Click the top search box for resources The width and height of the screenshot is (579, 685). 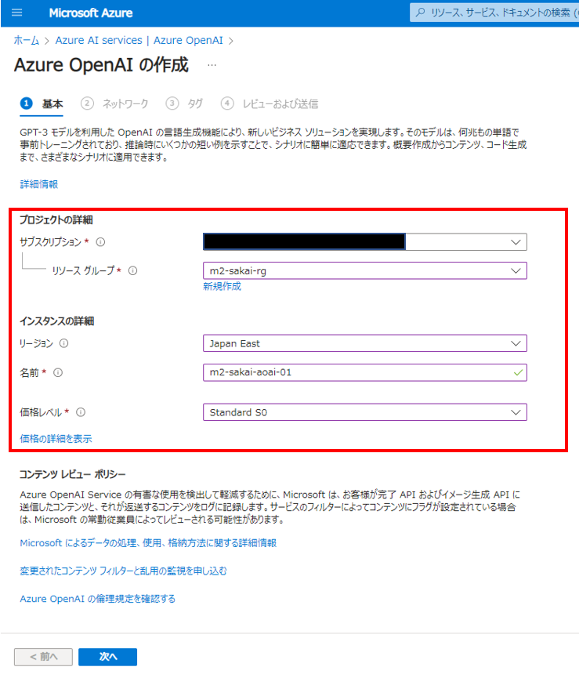tap(494, 13)
